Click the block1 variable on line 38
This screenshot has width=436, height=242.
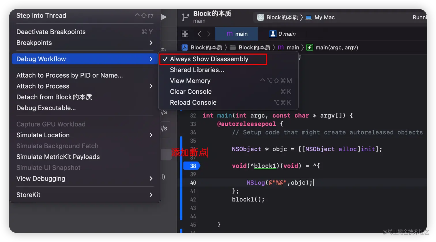click(x=265, y=166)
